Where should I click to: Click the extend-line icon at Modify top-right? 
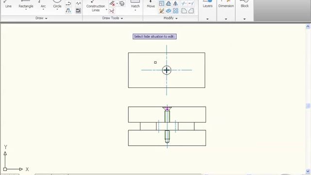[191, 3]
